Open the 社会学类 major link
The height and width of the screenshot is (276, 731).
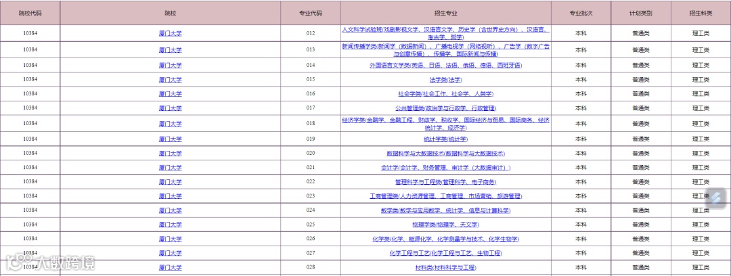click(x=445, y=94)
